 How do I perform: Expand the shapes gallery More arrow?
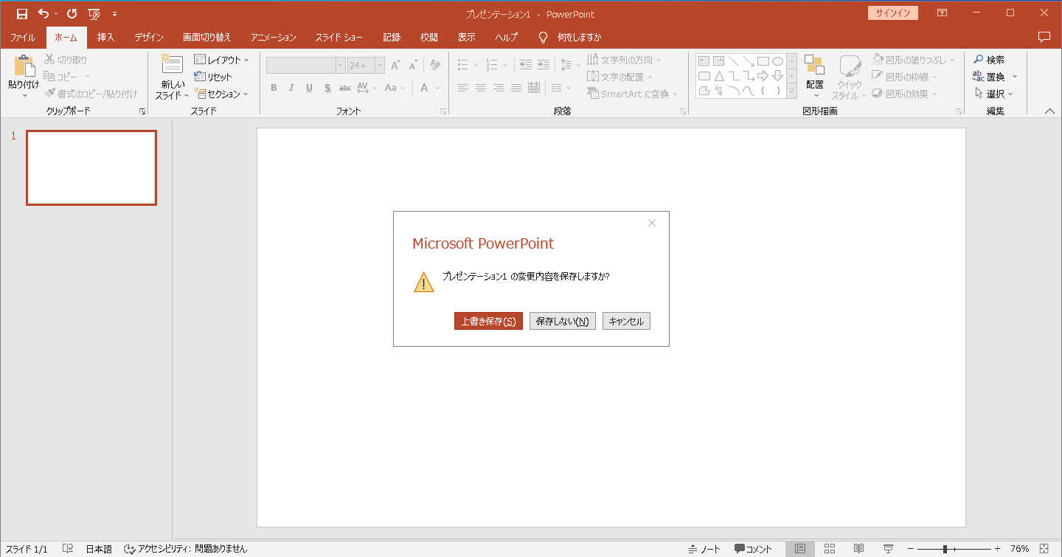click(792, 91)
